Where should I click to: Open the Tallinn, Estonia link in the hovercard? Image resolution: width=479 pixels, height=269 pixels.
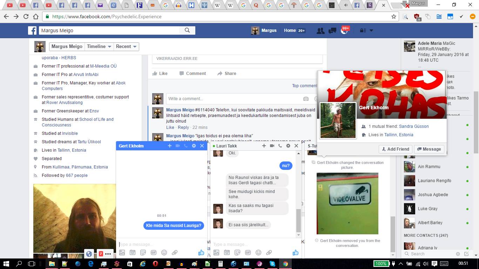click(x=399, y=135)
